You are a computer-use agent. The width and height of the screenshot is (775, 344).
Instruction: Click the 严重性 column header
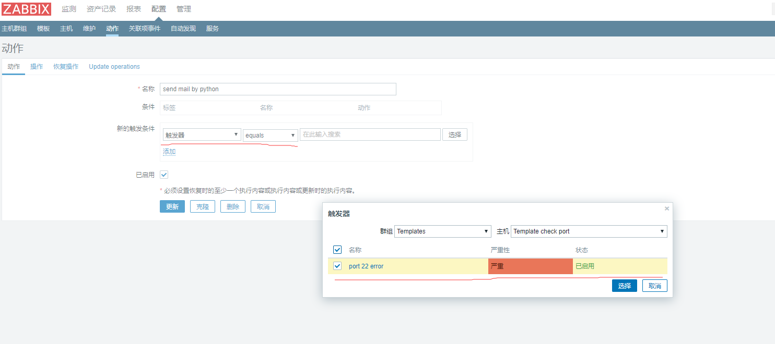pyautogui.click(x=500, y=250)
